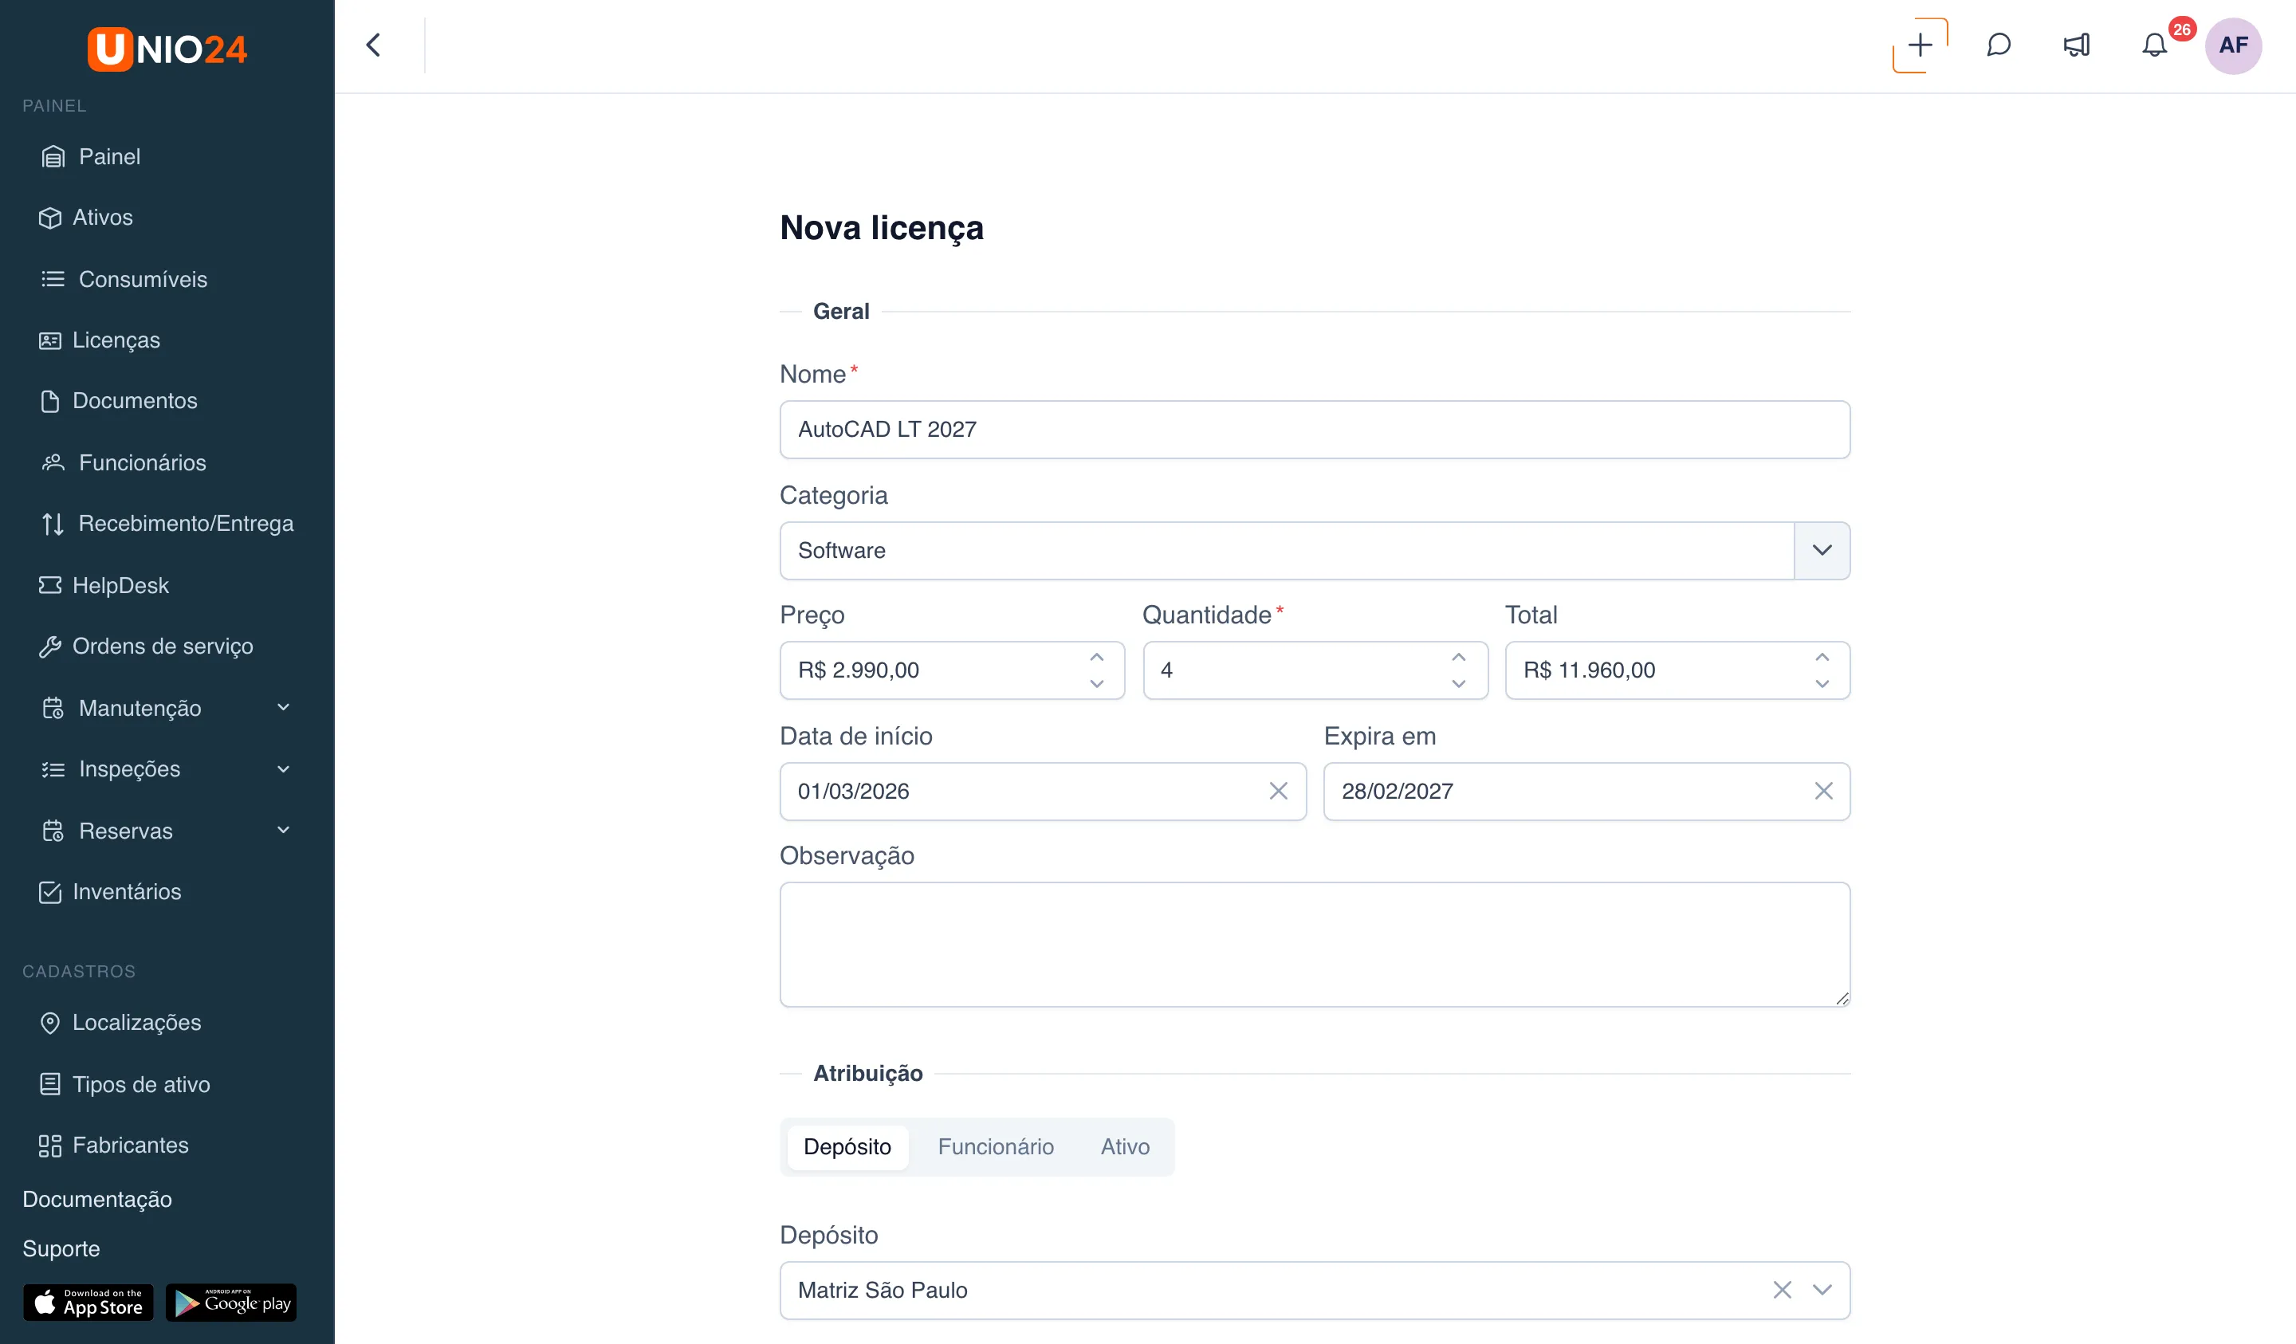Switch to the Ativo assignment tab
Viewport: 2296px width, 1344px height.
point(1125,1146)
